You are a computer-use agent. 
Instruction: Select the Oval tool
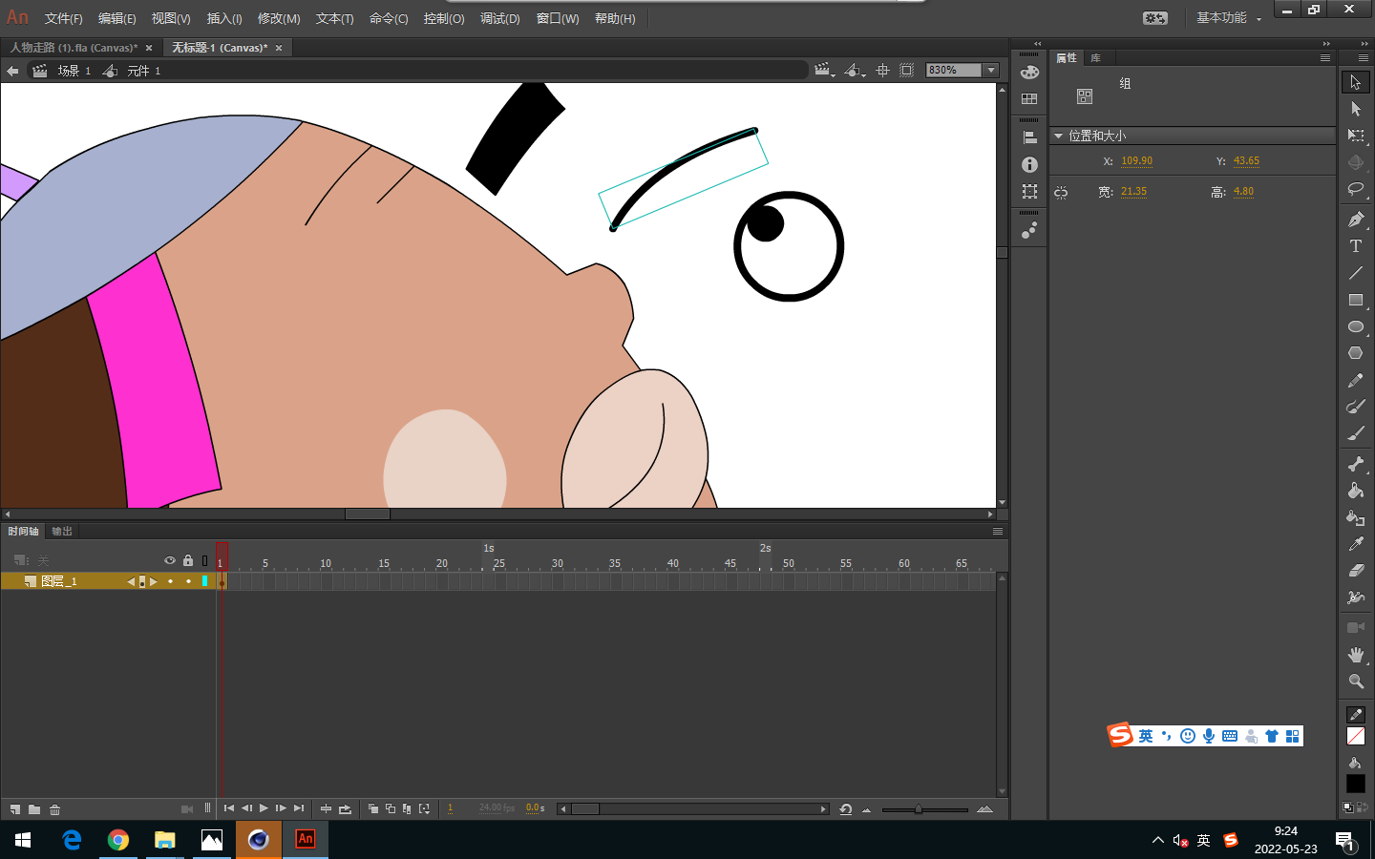[1355, 326]
